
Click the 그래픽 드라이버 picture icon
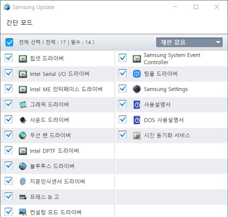(x=23, y=105)
